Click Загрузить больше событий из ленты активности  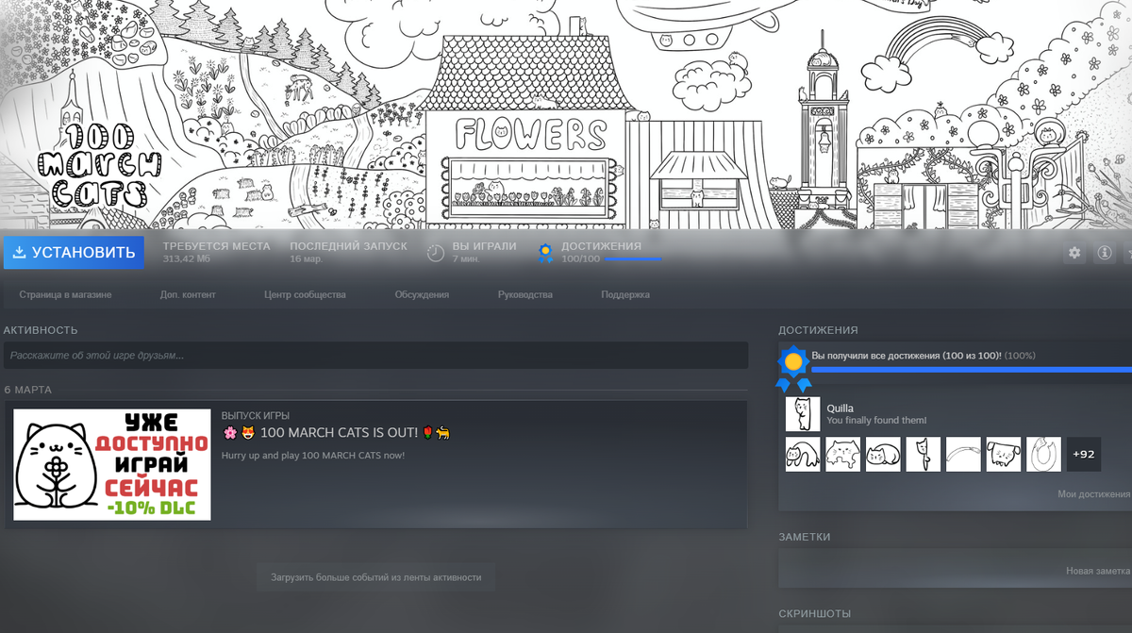tap(375, 576)
